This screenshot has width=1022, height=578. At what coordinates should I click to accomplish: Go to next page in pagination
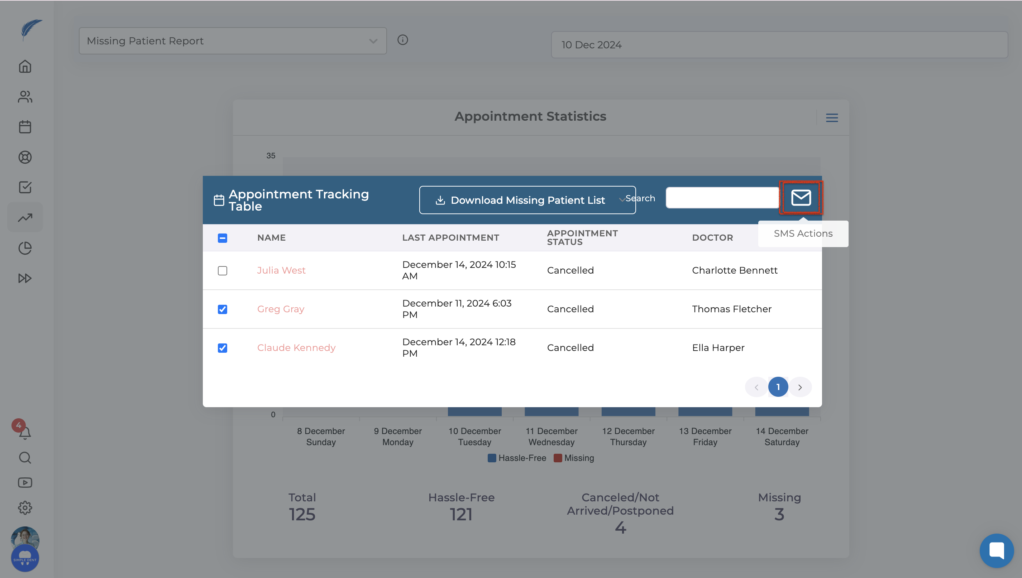(x=799, y=387)
